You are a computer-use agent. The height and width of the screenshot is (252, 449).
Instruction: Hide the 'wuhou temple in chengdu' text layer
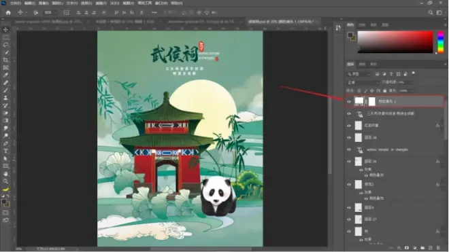tap(349, 149)
